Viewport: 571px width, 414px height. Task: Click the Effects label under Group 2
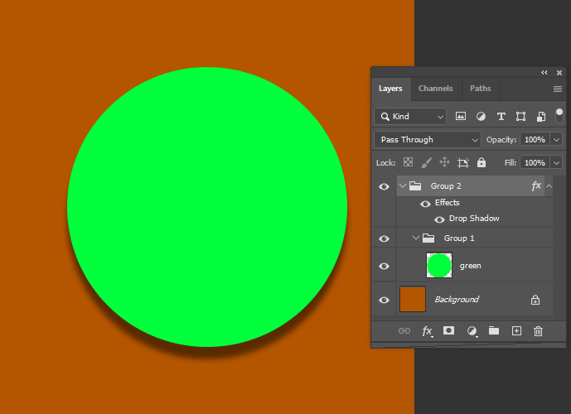(448, 203)
